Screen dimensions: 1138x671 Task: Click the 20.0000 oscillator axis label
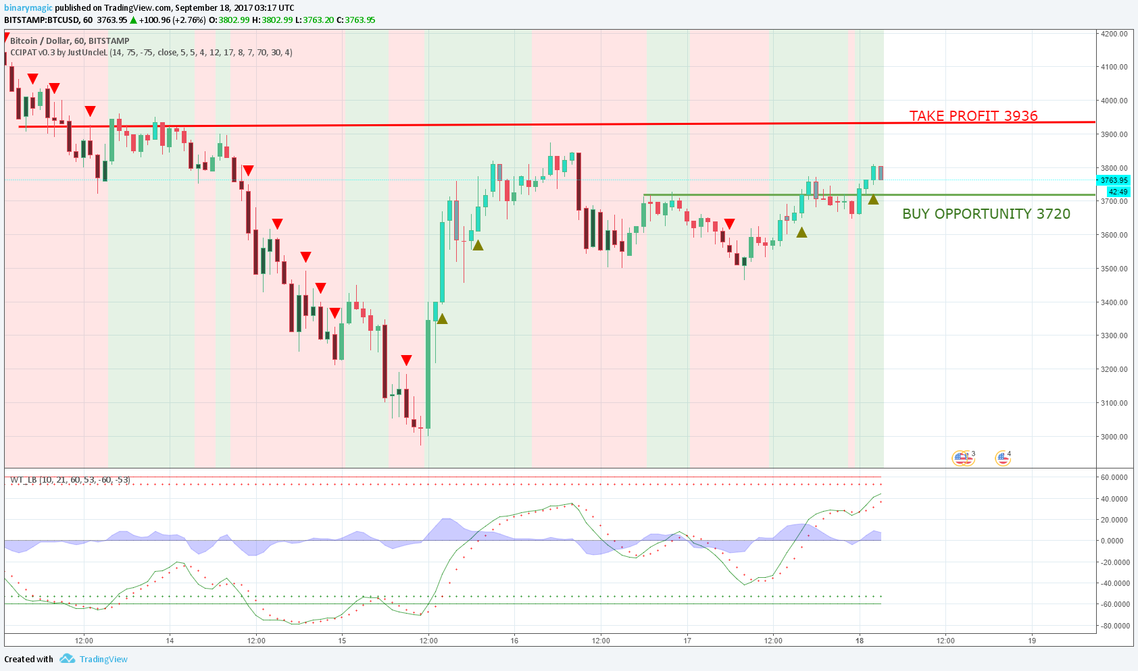[1114, 520]
